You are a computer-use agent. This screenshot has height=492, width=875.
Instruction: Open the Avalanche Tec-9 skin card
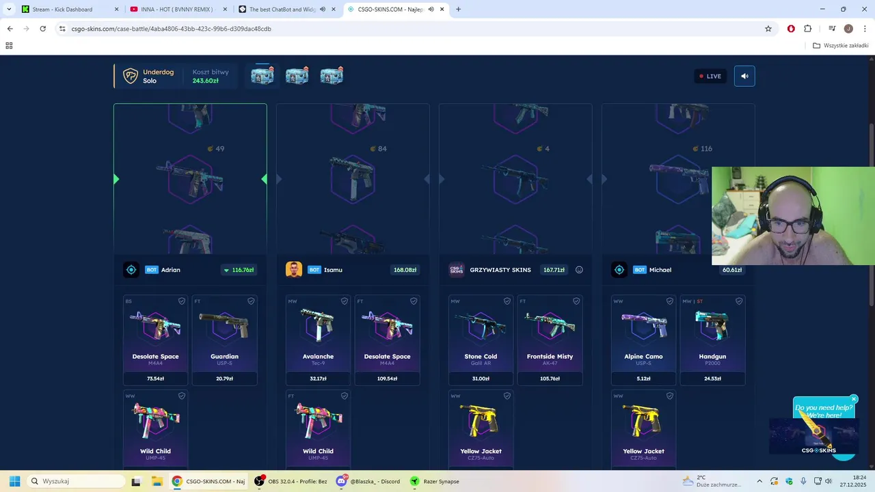319,340
